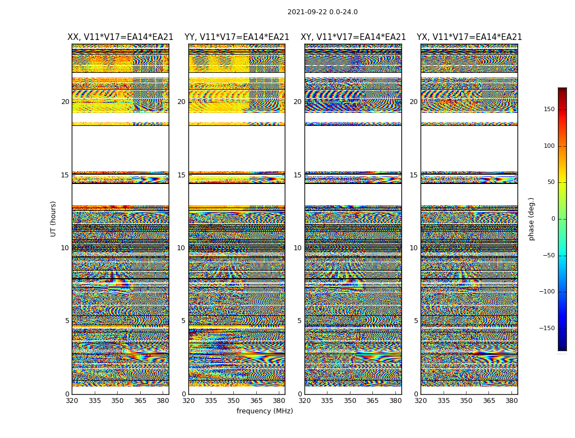The height and width of the screenshot is (438, 575).
Task: Click the 365 MHz tick under YX plot
Action: pos(489,401)
